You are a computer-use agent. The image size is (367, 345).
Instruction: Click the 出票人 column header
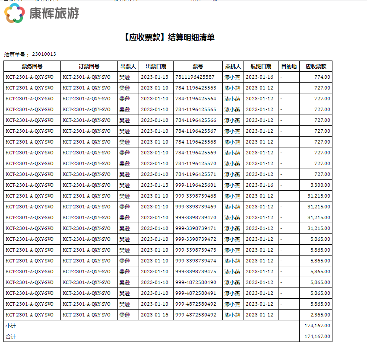[x=128, y=67]
